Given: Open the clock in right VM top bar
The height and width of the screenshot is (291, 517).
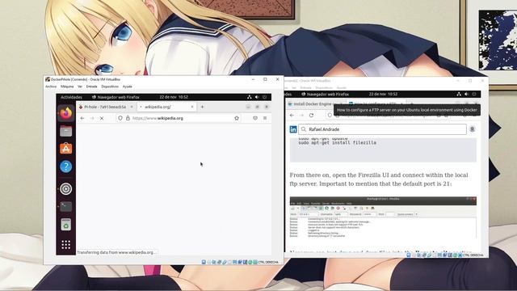Looking at the screenshot, I should tap(383, 95).
